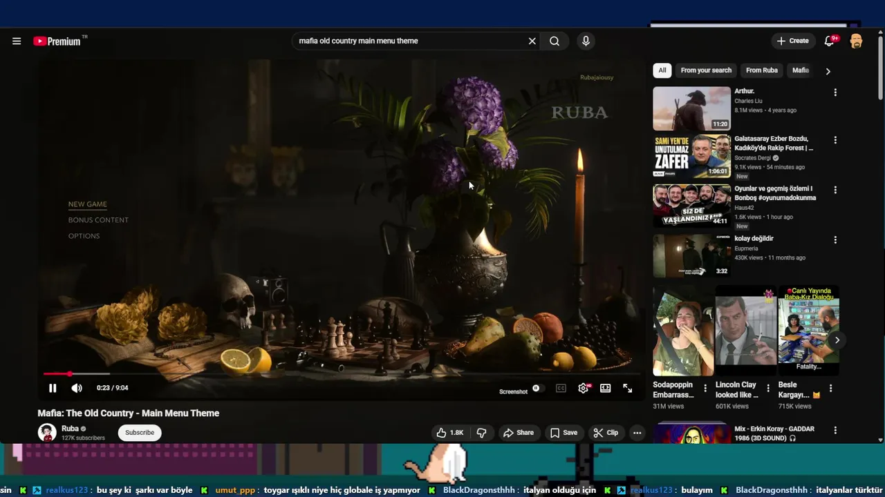The height and width of the screenshot is (497, 885).
Task: Switch to theater mode
Action: 606,388
